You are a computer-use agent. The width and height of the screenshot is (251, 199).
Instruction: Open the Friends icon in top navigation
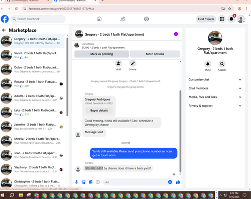pyautogui.click(x=123, y=19)
